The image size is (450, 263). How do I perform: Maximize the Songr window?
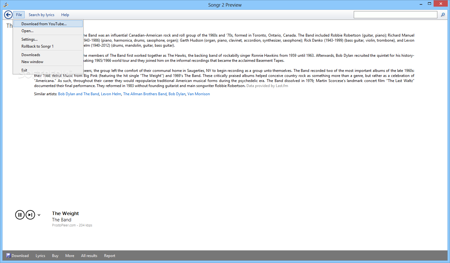[x=429, y=4]
